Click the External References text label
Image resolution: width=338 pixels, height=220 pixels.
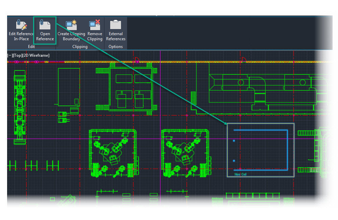116,36
